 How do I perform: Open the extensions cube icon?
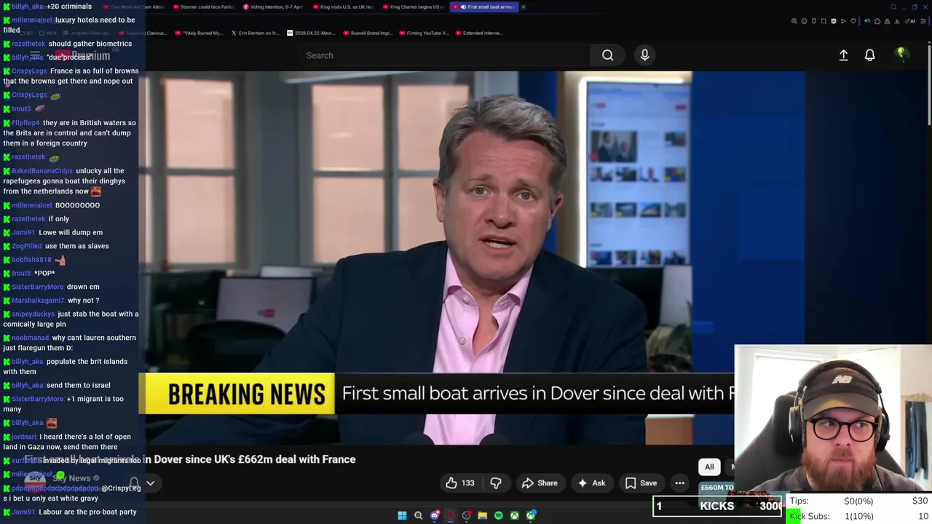pyautogui.click(x=877, y=21)
